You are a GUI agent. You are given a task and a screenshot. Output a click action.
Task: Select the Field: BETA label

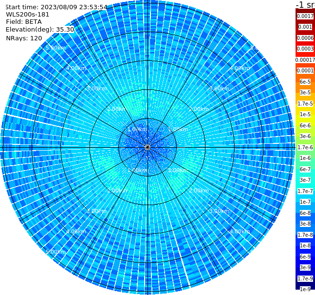pos(24,22)
